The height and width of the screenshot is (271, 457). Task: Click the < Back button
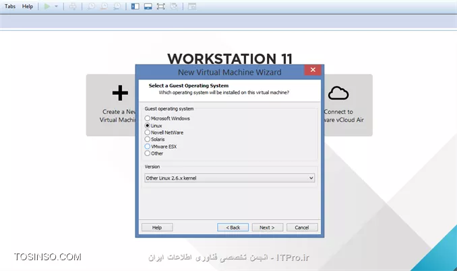[233, 227]
